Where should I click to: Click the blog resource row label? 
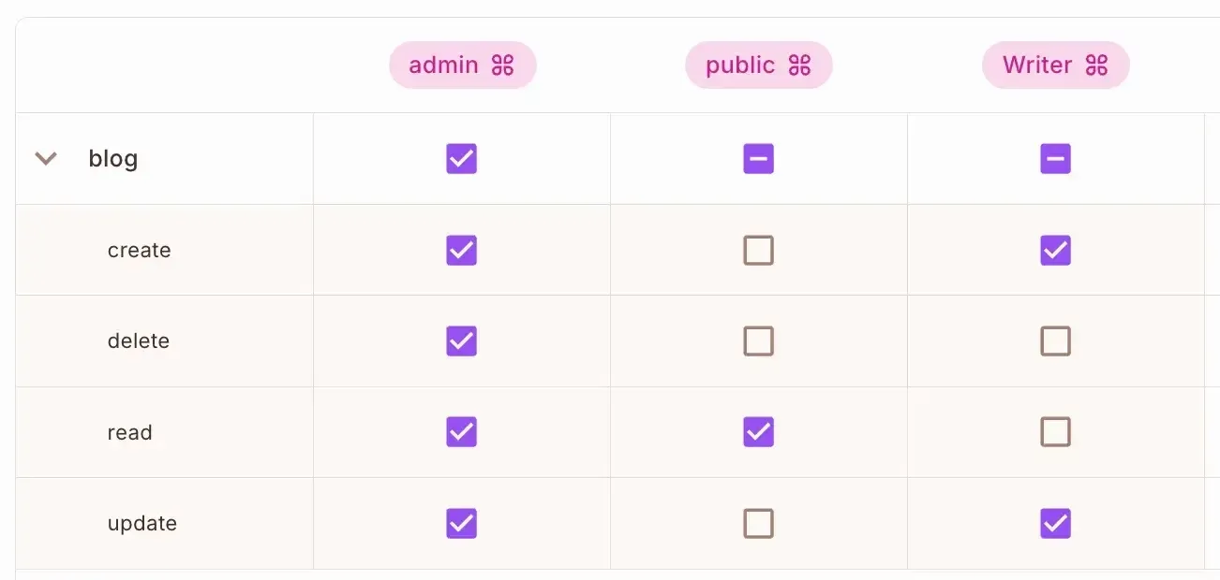click(113, 159)
